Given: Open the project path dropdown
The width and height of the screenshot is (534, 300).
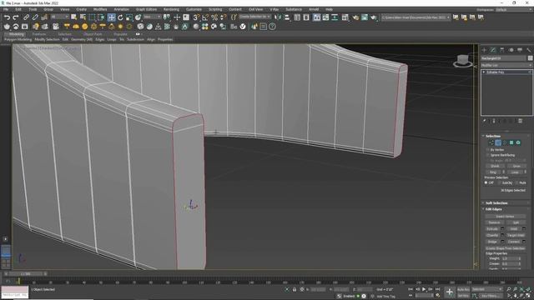Looking at the screenshot, I should click(x=416, y=17).
